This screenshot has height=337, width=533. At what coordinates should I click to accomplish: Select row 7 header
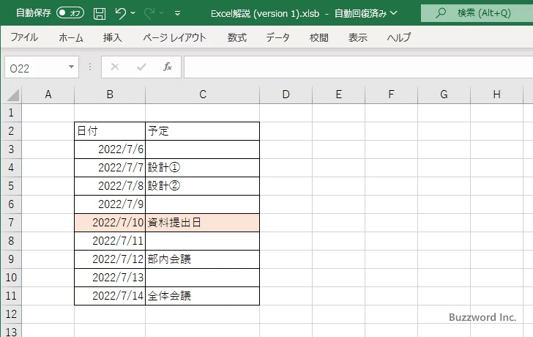click(11, 223)
